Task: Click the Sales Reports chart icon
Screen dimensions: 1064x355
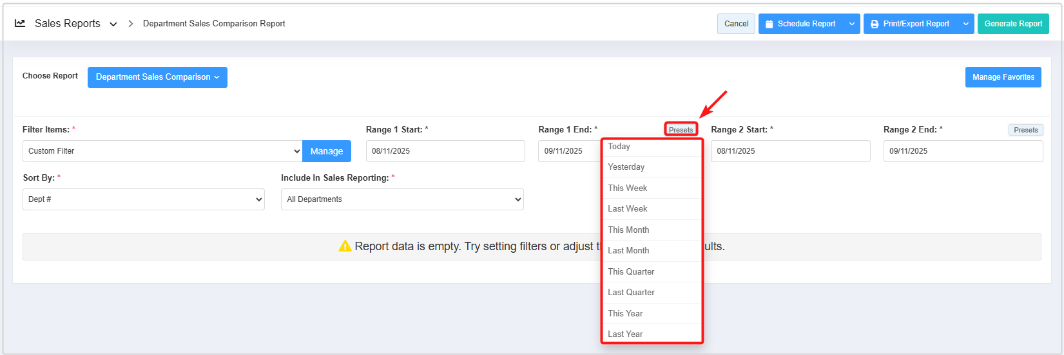Action: click(x=20, y=24)
